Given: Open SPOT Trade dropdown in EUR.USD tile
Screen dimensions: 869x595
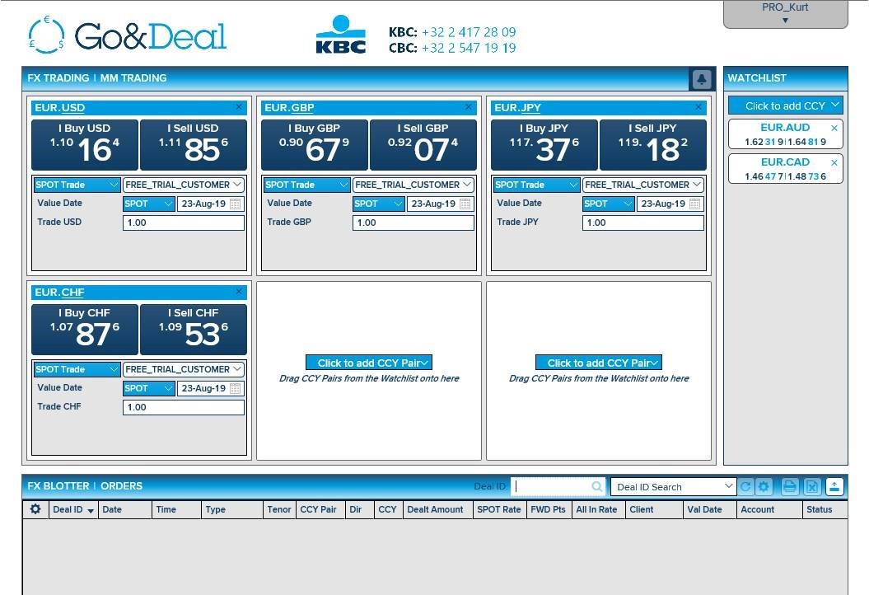Looking at the screenshot, I should [x=77, y=185].
